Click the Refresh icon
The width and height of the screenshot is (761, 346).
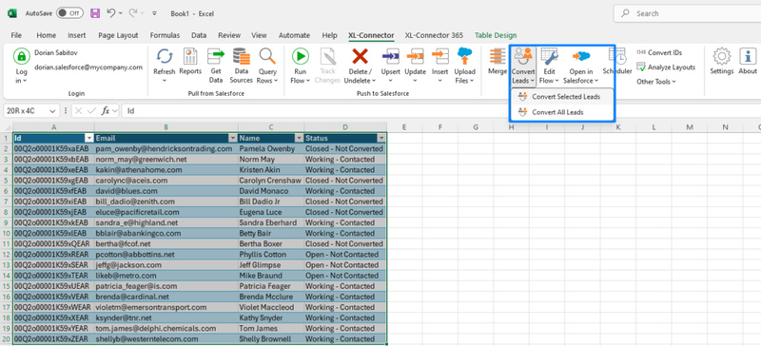pos(165,56)
